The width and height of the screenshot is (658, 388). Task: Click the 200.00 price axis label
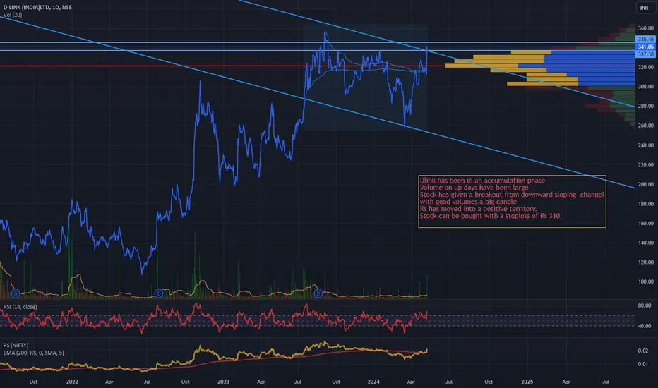[646, 184]
